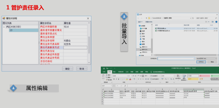The image size is (219, 108).
Task: Click the Refresh icon beside the address bar
Action: (193, 18)
